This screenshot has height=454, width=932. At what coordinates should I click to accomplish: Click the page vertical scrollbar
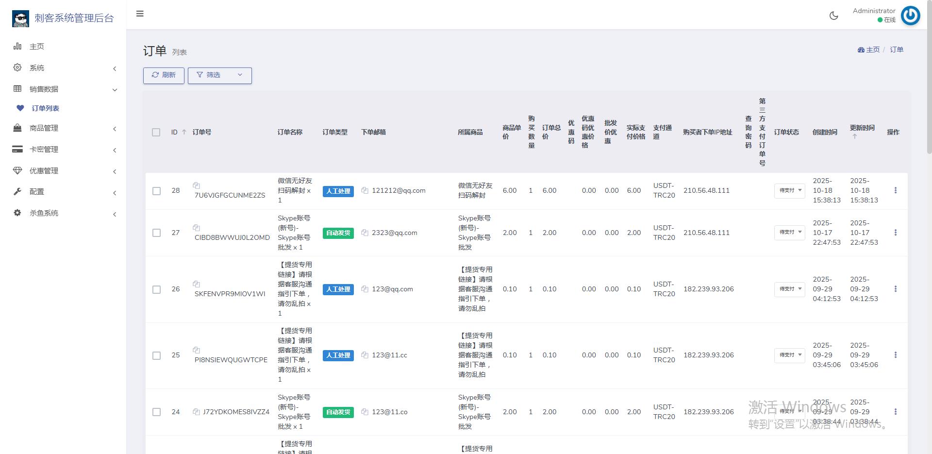(929, 78)
